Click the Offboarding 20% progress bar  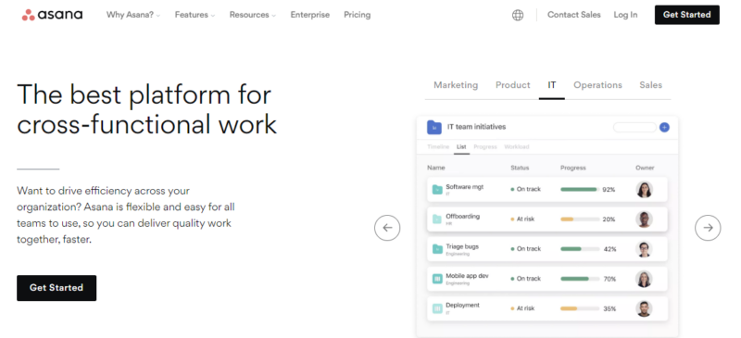coord(580,219)
